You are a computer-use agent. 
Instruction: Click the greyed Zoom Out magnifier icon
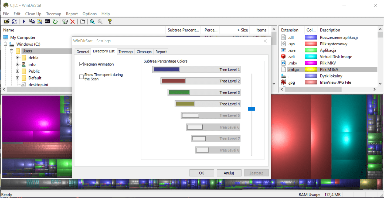(100, 22)
